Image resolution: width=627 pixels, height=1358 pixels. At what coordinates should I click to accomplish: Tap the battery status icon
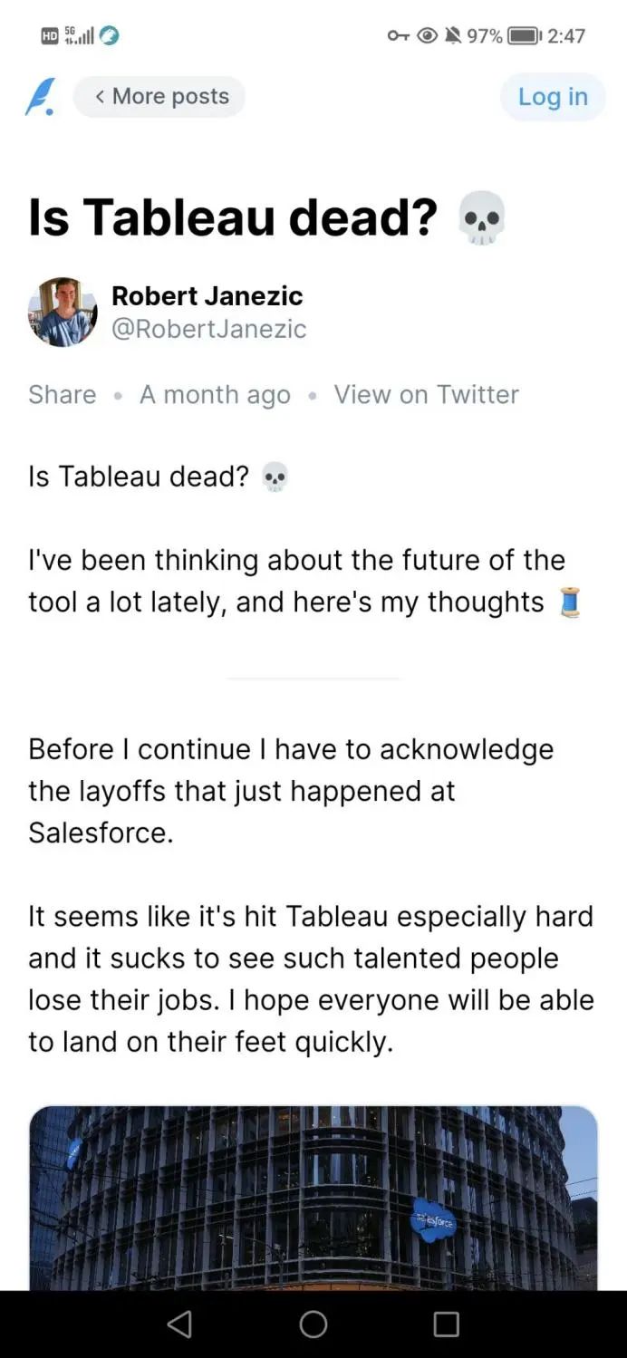(525, 36)
